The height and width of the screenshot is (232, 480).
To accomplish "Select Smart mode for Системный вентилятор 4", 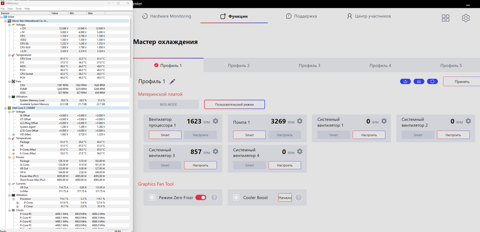I will (x=249, y=165).
